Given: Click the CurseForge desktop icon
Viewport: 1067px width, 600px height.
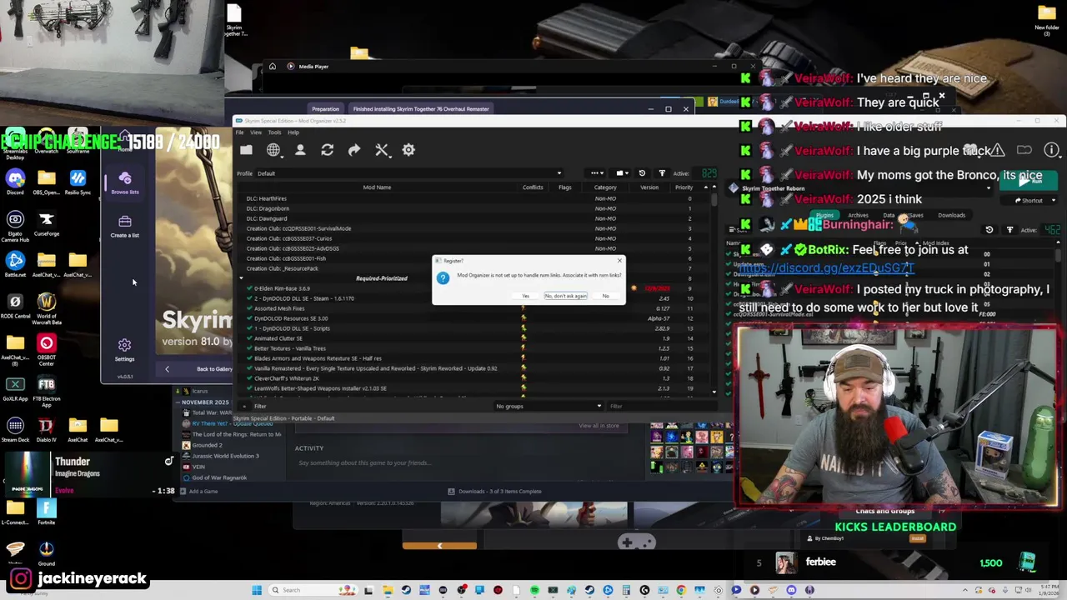Looking at the screenshot, I should (47, 223).
